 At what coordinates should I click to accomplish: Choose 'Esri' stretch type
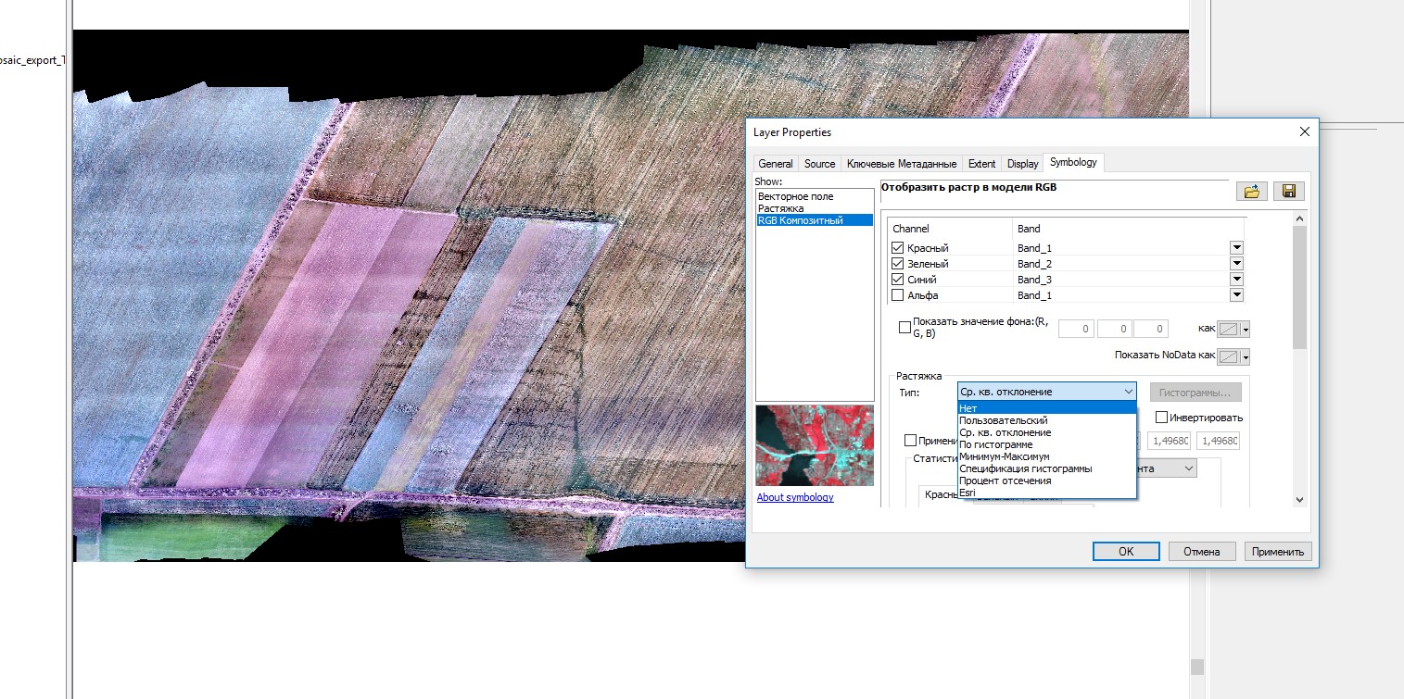pyautogui.click(x=1046, y=493)
